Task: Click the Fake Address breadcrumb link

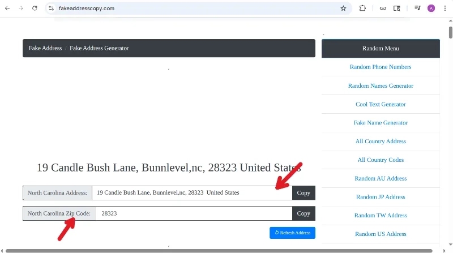Action: tap(45, 48)
